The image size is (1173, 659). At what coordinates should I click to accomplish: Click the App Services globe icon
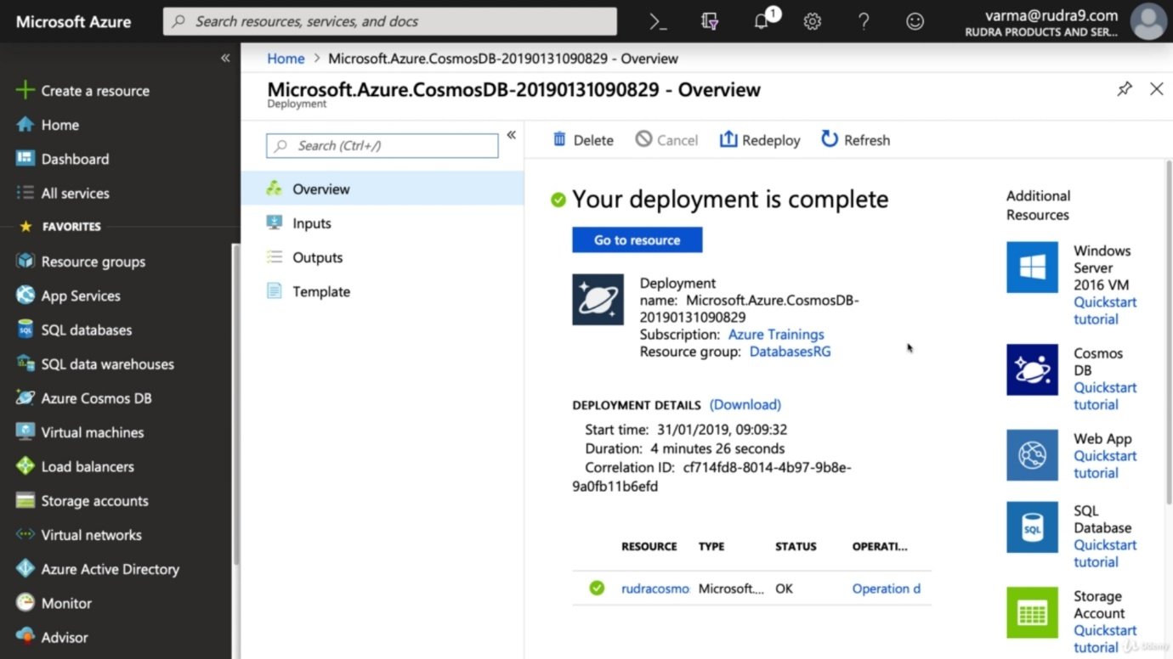point(25,296)
